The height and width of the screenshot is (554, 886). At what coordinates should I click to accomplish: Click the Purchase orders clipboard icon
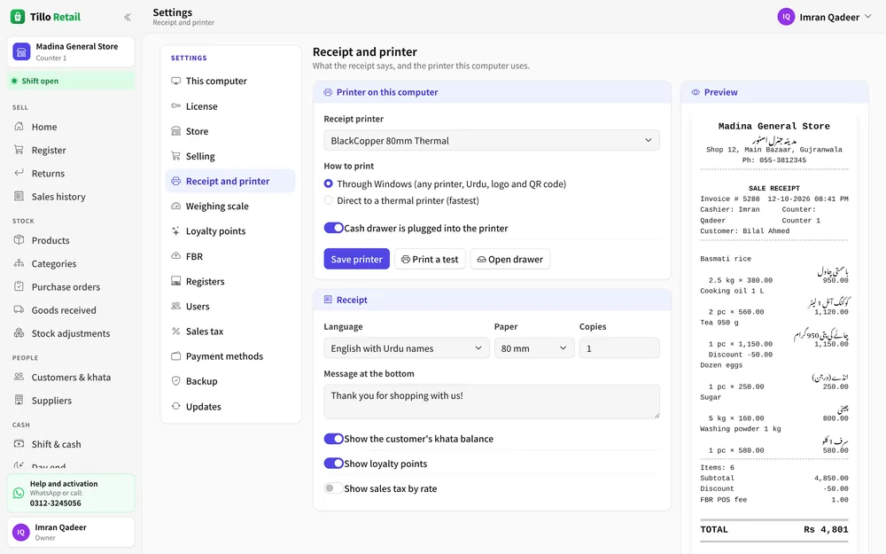click(x=19, y=286)
